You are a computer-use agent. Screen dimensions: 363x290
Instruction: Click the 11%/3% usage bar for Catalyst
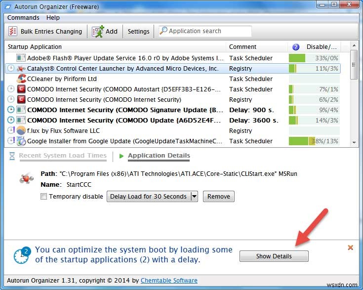pyautogui.click(x=314, y=68)
